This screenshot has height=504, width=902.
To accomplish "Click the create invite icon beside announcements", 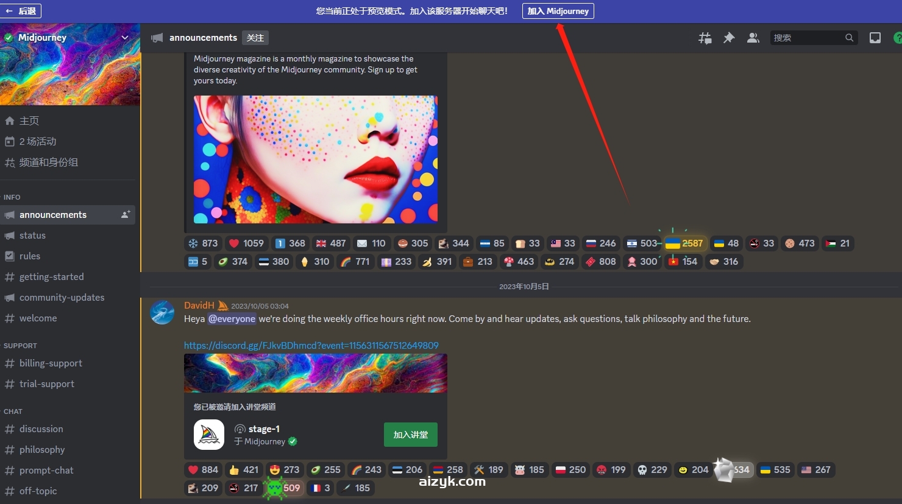I will [x=126, y=215].
